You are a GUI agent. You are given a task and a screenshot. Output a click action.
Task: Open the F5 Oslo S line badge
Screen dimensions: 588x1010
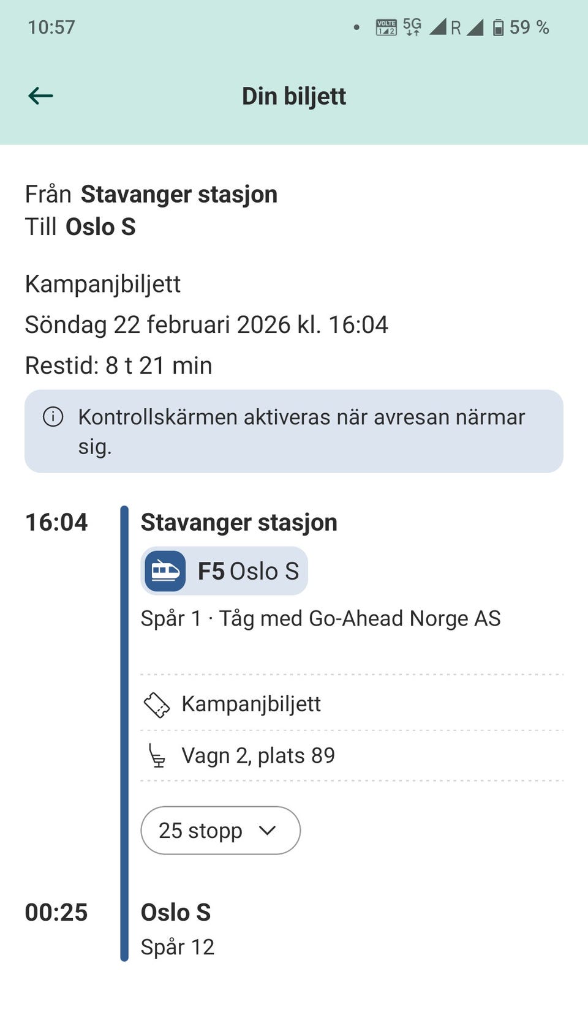point(247,571)
